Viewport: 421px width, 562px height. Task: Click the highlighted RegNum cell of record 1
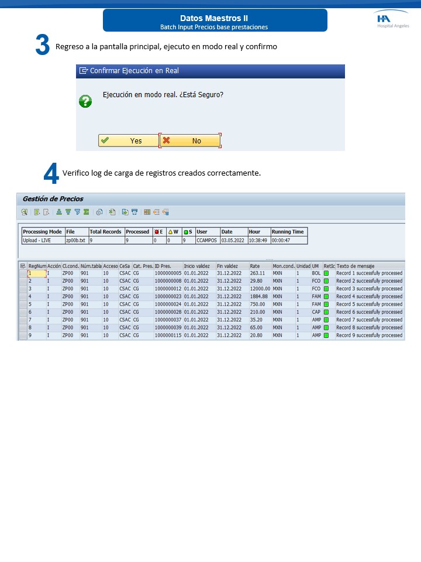coord(36,273)
